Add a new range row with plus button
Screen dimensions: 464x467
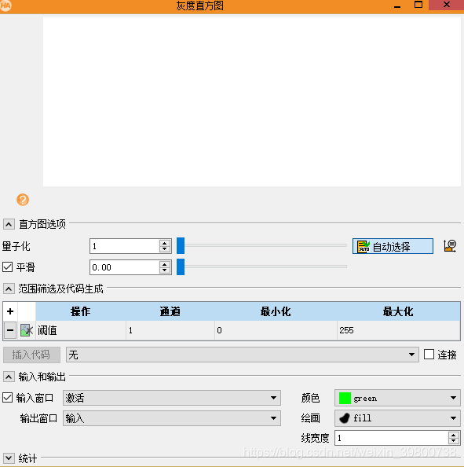[10, 311]
